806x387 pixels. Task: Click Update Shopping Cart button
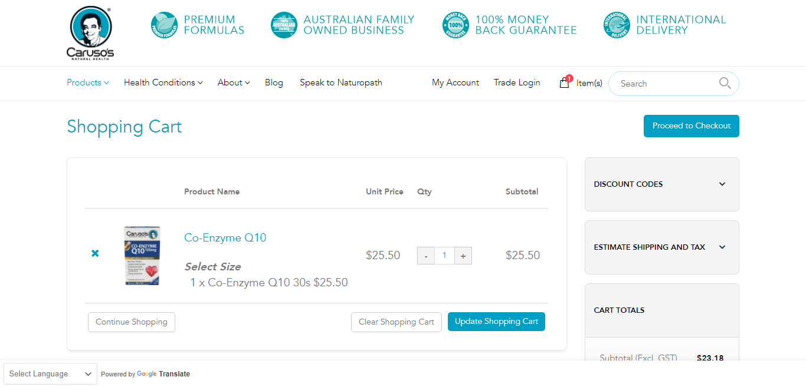coord(497,322)
